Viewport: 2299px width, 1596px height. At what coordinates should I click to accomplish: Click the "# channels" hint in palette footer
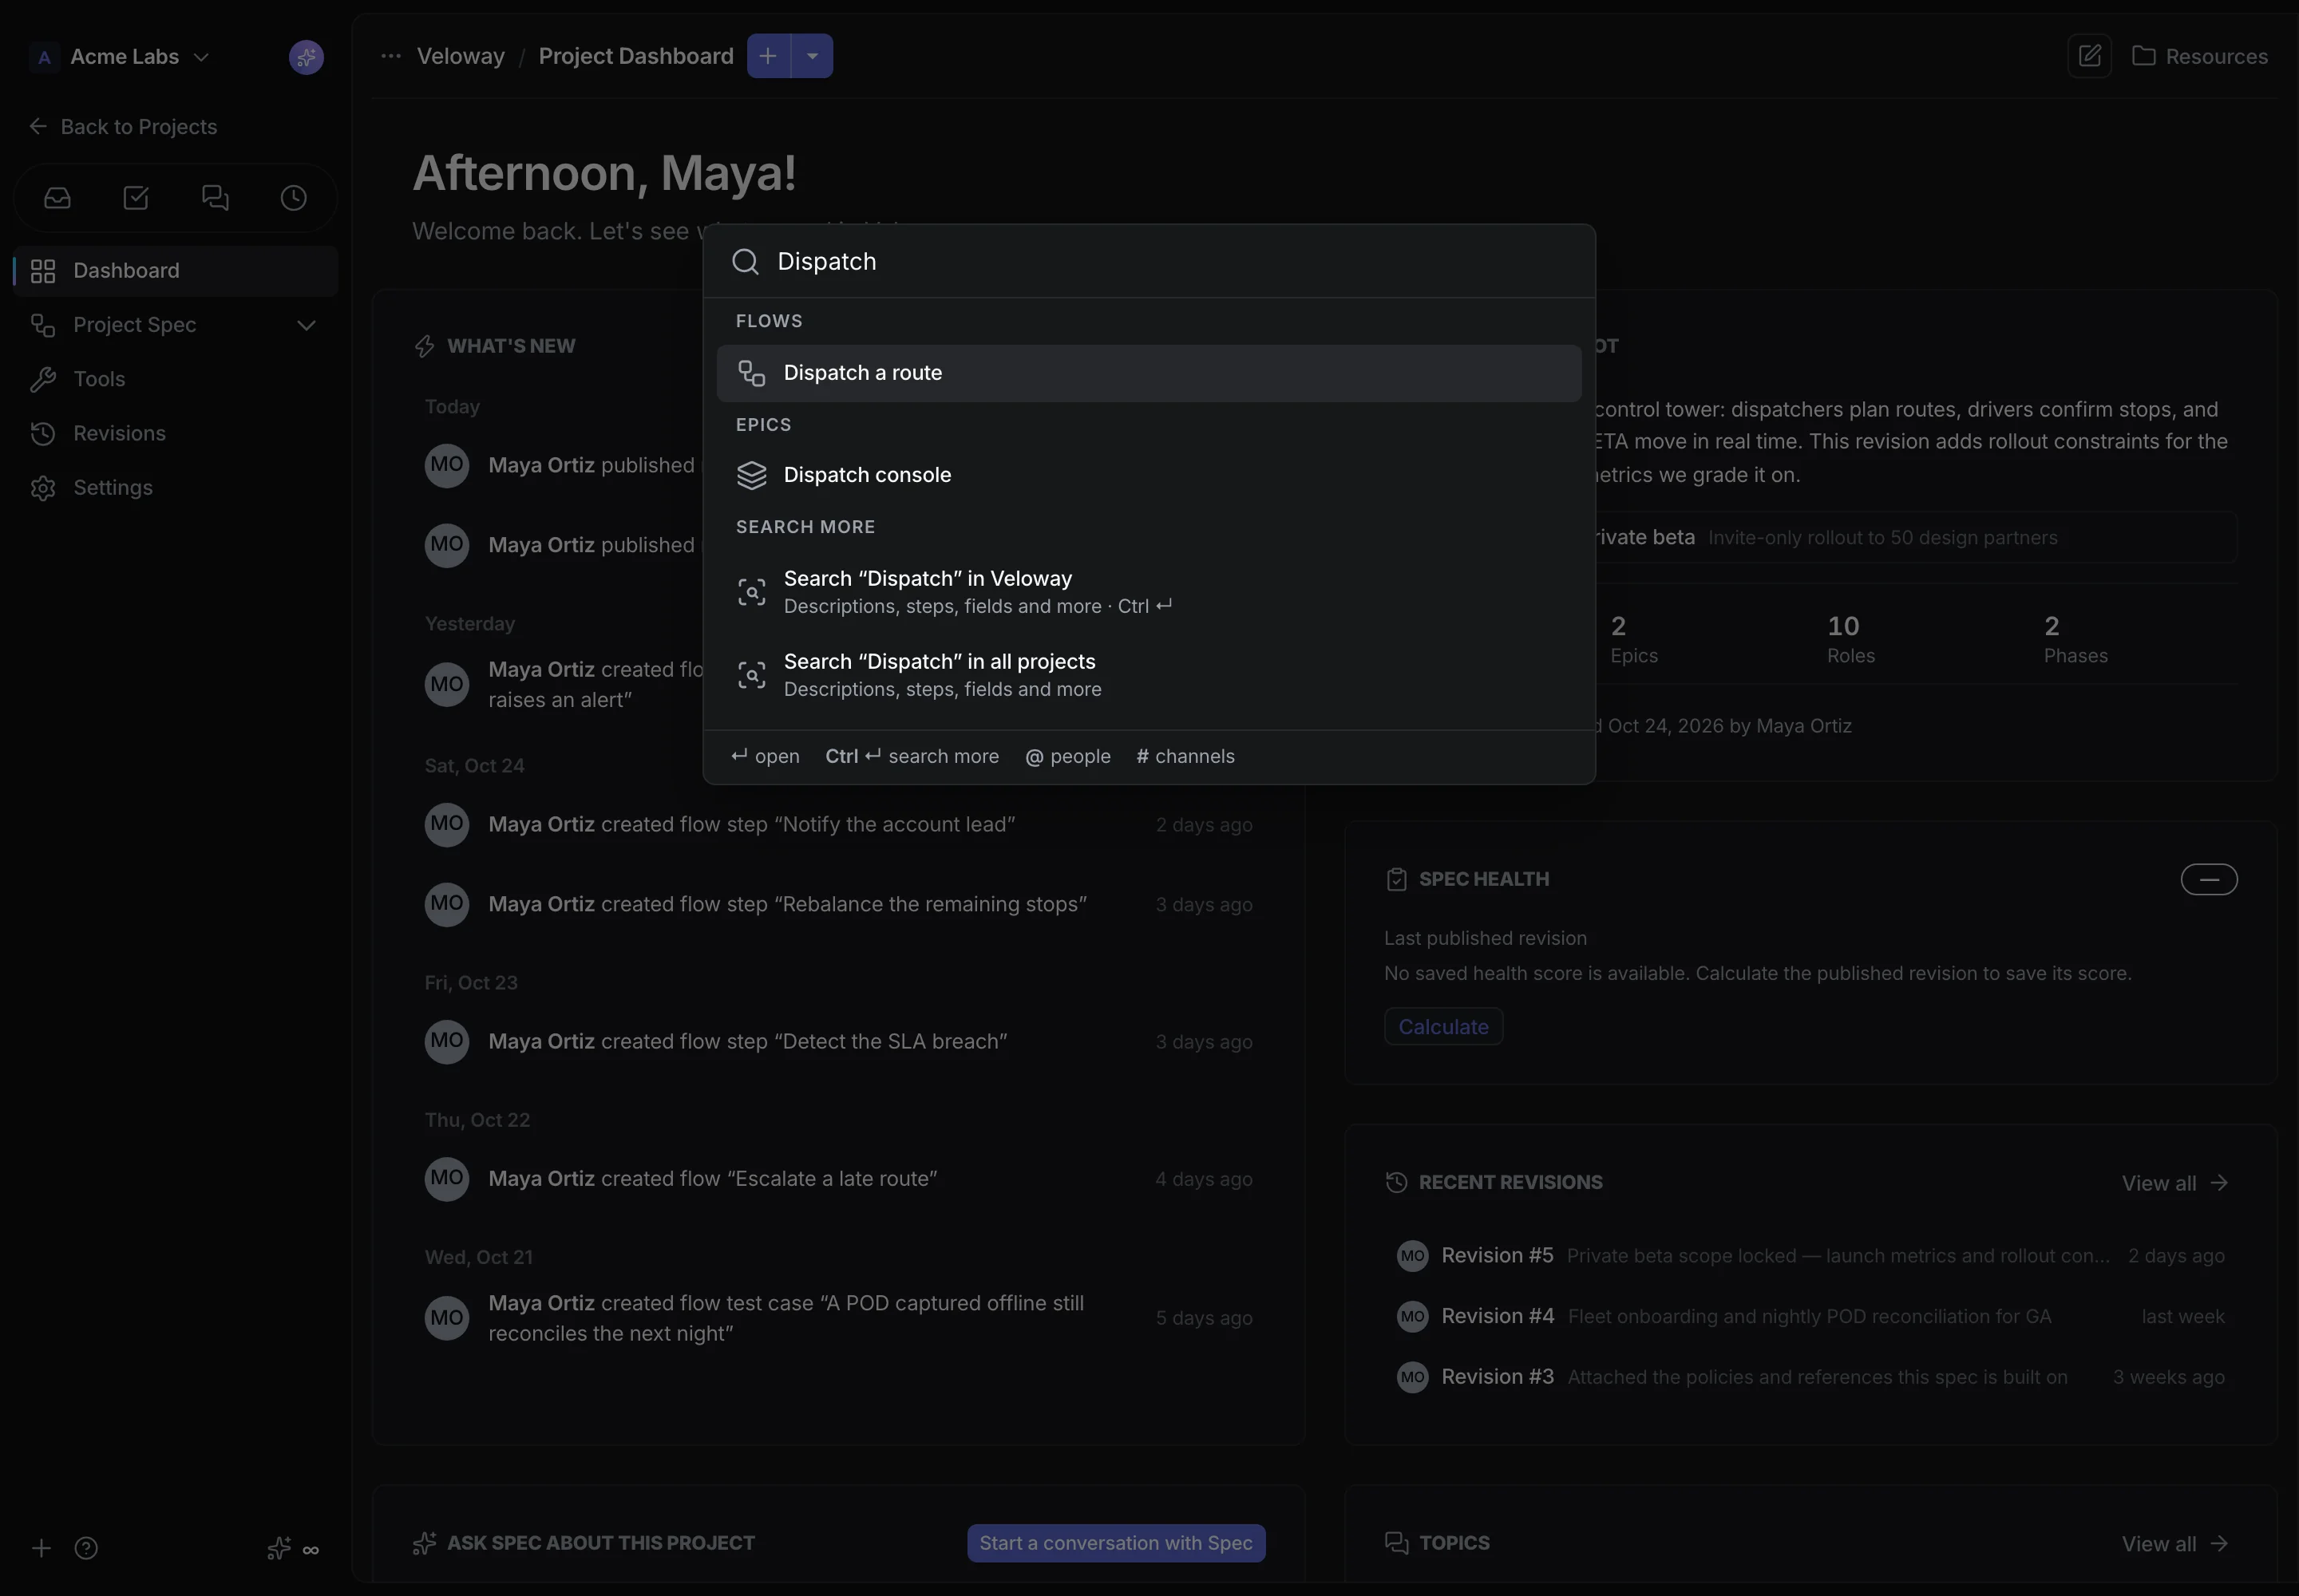(x=1185, y=757)
